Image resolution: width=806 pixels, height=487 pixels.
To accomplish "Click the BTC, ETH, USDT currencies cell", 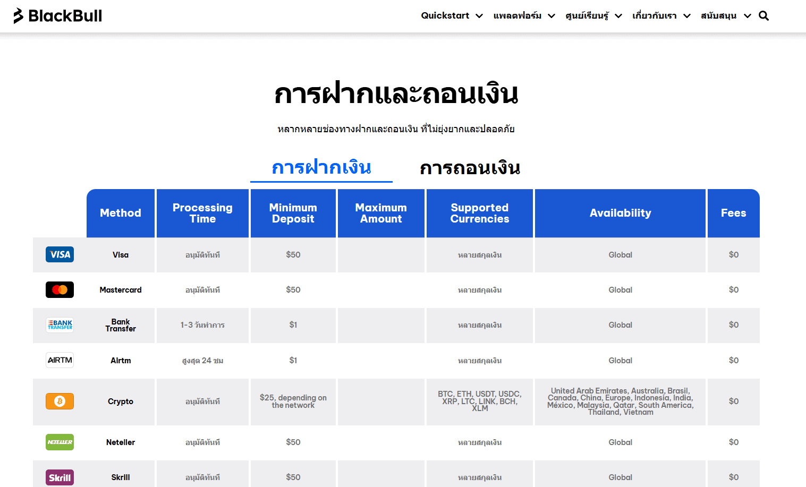I will (x=480, y=401).
